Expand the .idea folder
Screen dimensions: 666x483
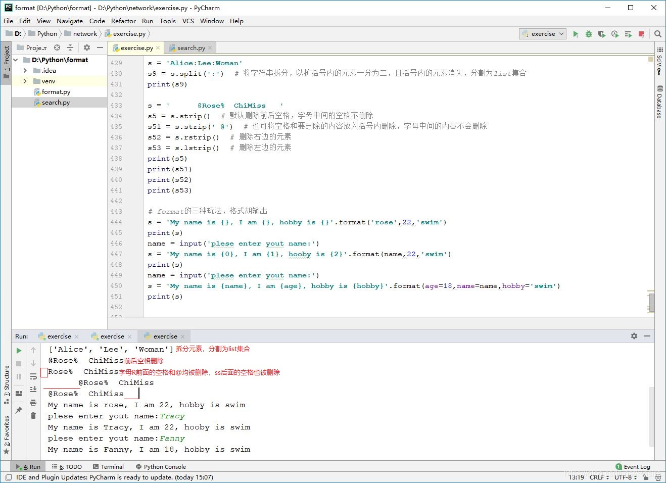(x=25, y=71)
